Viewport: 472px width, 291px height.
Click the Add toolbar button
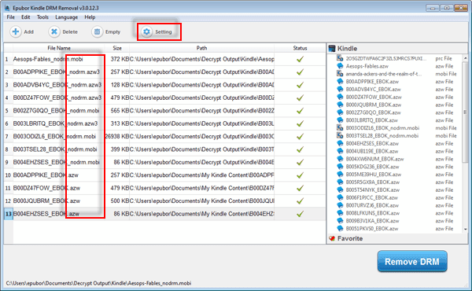point(22,31)
